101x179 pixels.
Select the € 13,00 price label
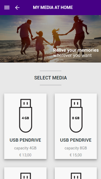pyautogui.click(x=25, y=155)
